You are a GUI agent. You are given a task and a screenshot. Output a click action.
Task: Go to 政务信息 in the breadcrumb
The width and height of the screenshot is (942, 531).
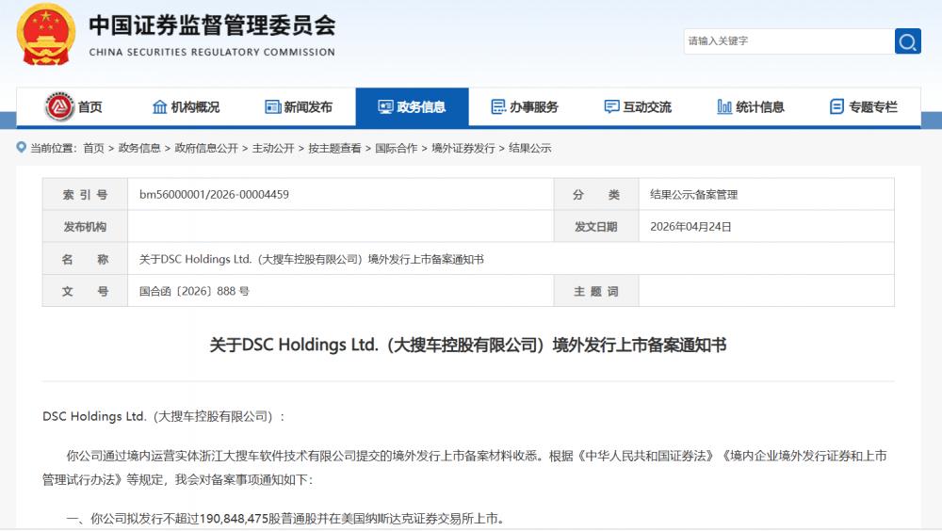coord(139,148)
